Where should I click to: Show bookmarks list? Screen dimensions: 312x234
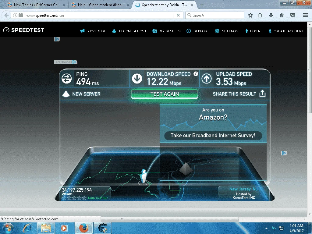(x=260, y=15)
